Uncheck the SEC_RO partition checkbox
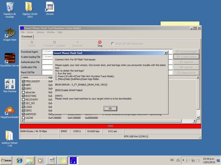The height and width of the screenshot is (165, 221). point(24,103)
